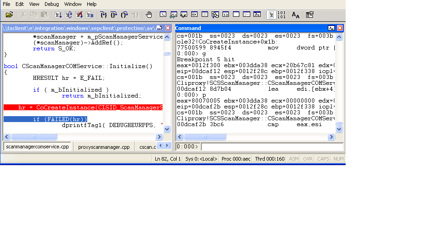Image resolution: width=436 pixels, height=245 pixels.
Task: Click the source window horizontal scrollbar thumb
Action: click(34, 137)
